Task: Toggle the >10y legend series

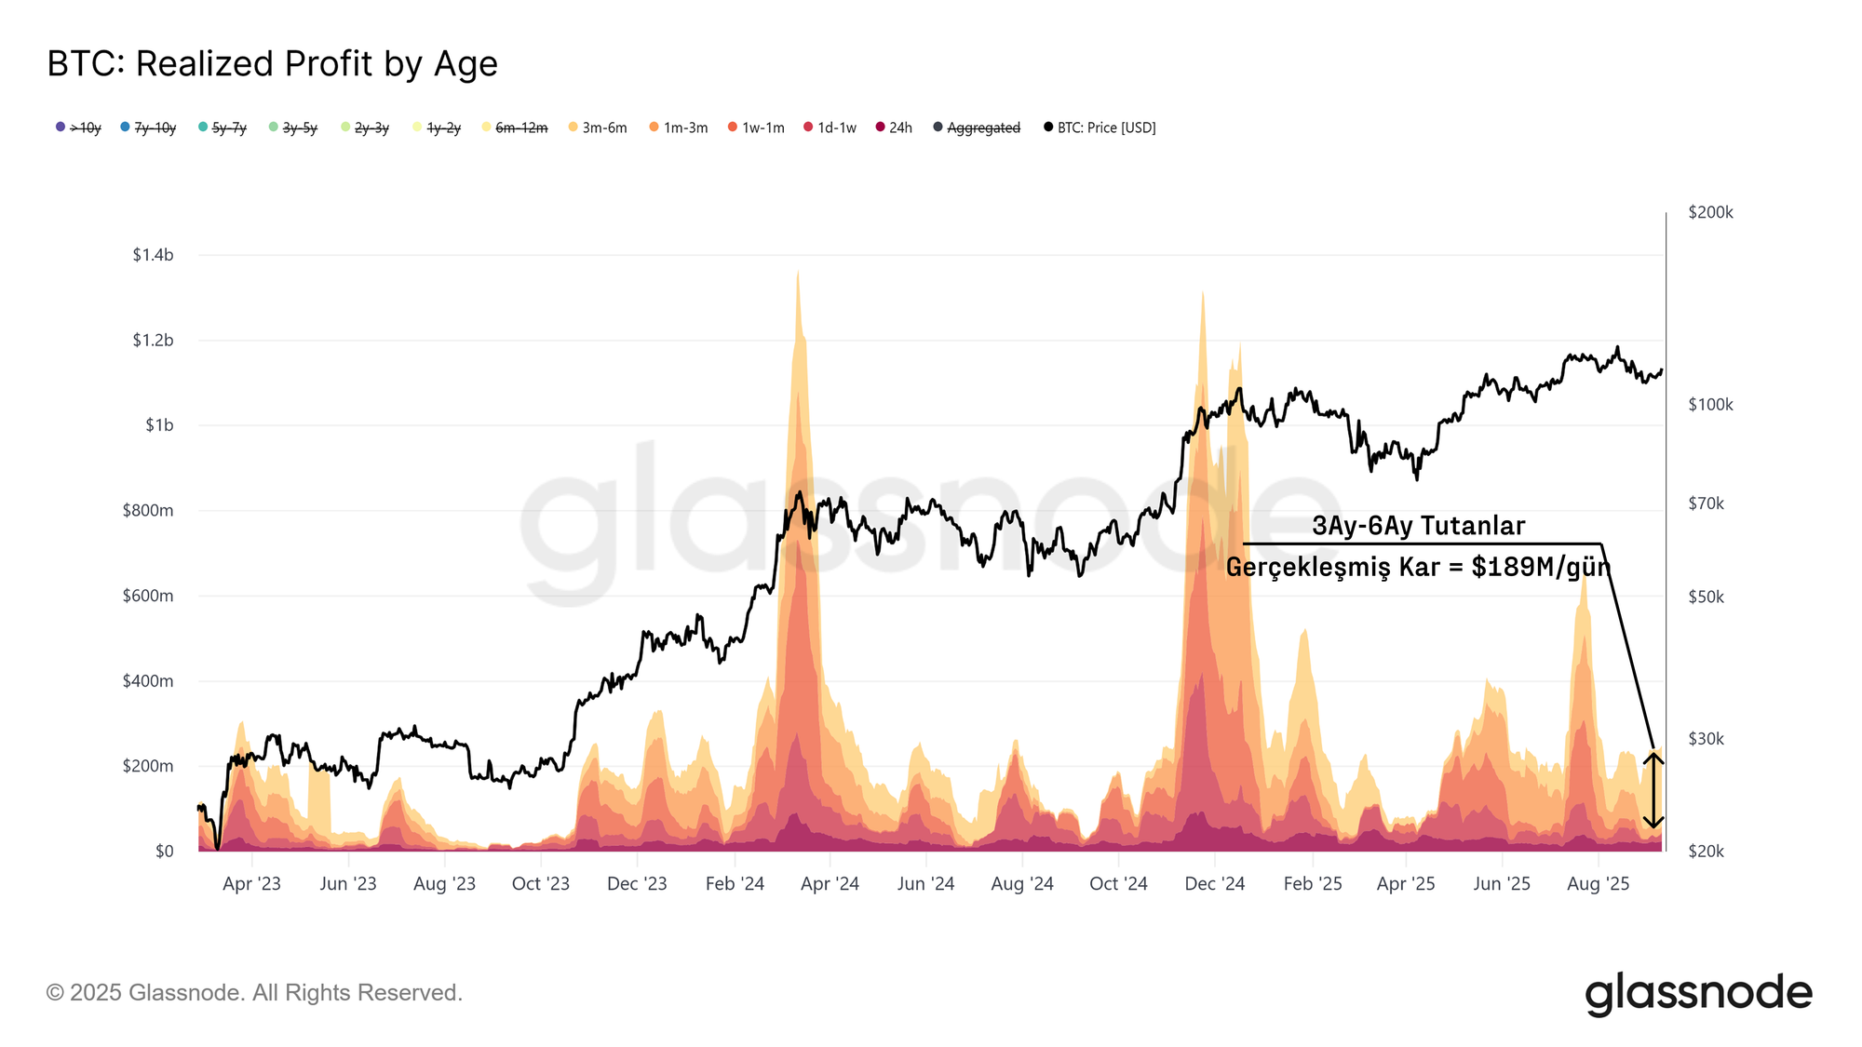Action: point(78,128)
